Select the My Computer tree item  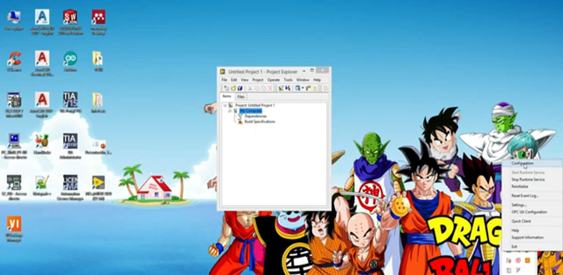point(251,111)
